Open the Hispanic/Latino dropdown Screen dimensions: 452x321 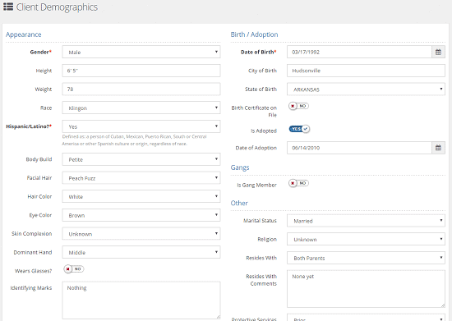(x=141, y=126)
